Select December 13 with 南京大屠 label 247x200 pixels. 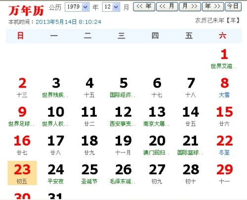157,117
